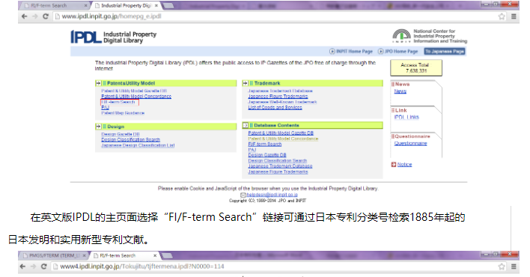The width and height of the screenshot is (530, 277).
Task: Close the PMGS/FTERM tab in lower window
Action: click(x=84, y=255)
